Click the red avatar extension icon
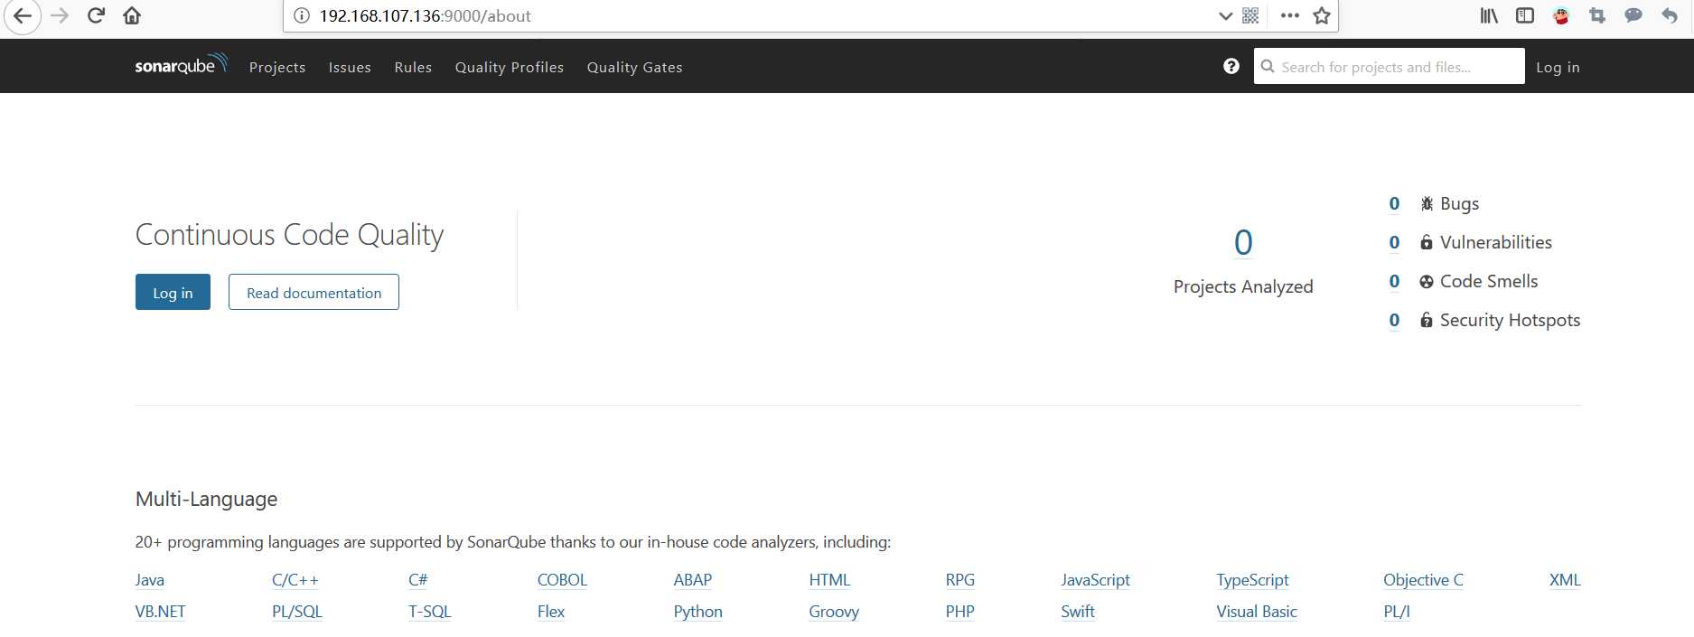Viewport: 1694px width, 637px height. click(1560, 15)
